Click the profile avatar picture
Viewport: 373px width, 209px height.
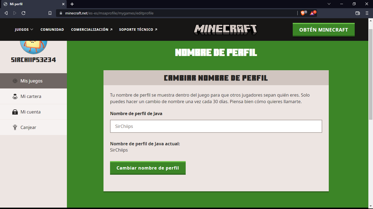tap(34, 46)
